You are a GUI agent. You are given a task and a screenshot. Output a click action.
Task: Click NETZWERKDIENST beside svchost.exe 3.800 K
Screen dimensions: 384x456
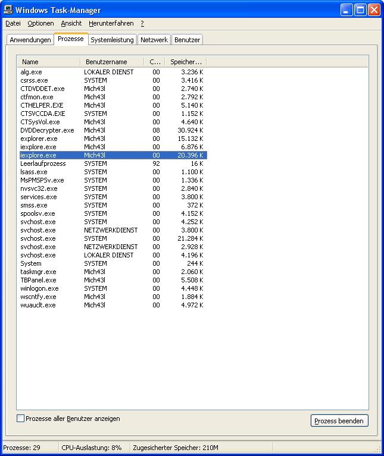coord(111,230)
